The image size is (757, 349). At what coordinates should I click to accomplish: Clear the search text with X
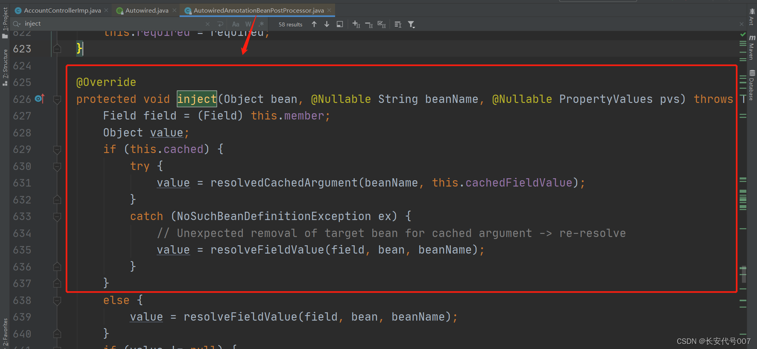coord(208,24)
